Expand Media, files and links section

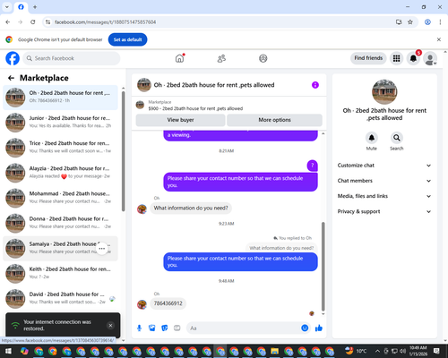(384, 196)
